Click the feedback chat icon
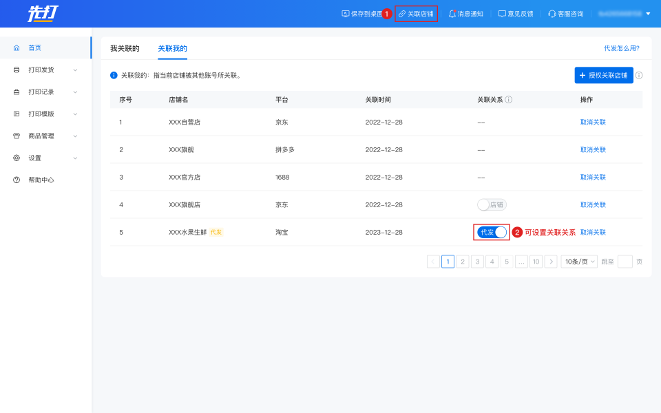Screen dimensions: 661x413 (x=502, y=14)
